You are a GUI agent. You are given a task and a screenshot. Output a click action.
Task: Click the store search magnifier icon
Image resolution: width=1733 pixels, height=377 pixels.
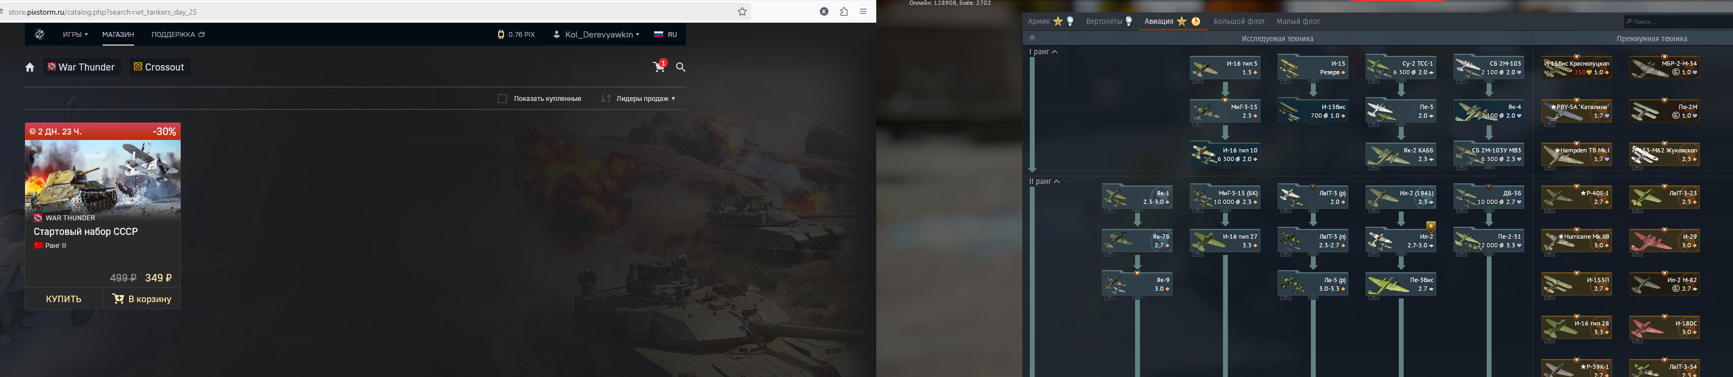[x=681, y=67]
